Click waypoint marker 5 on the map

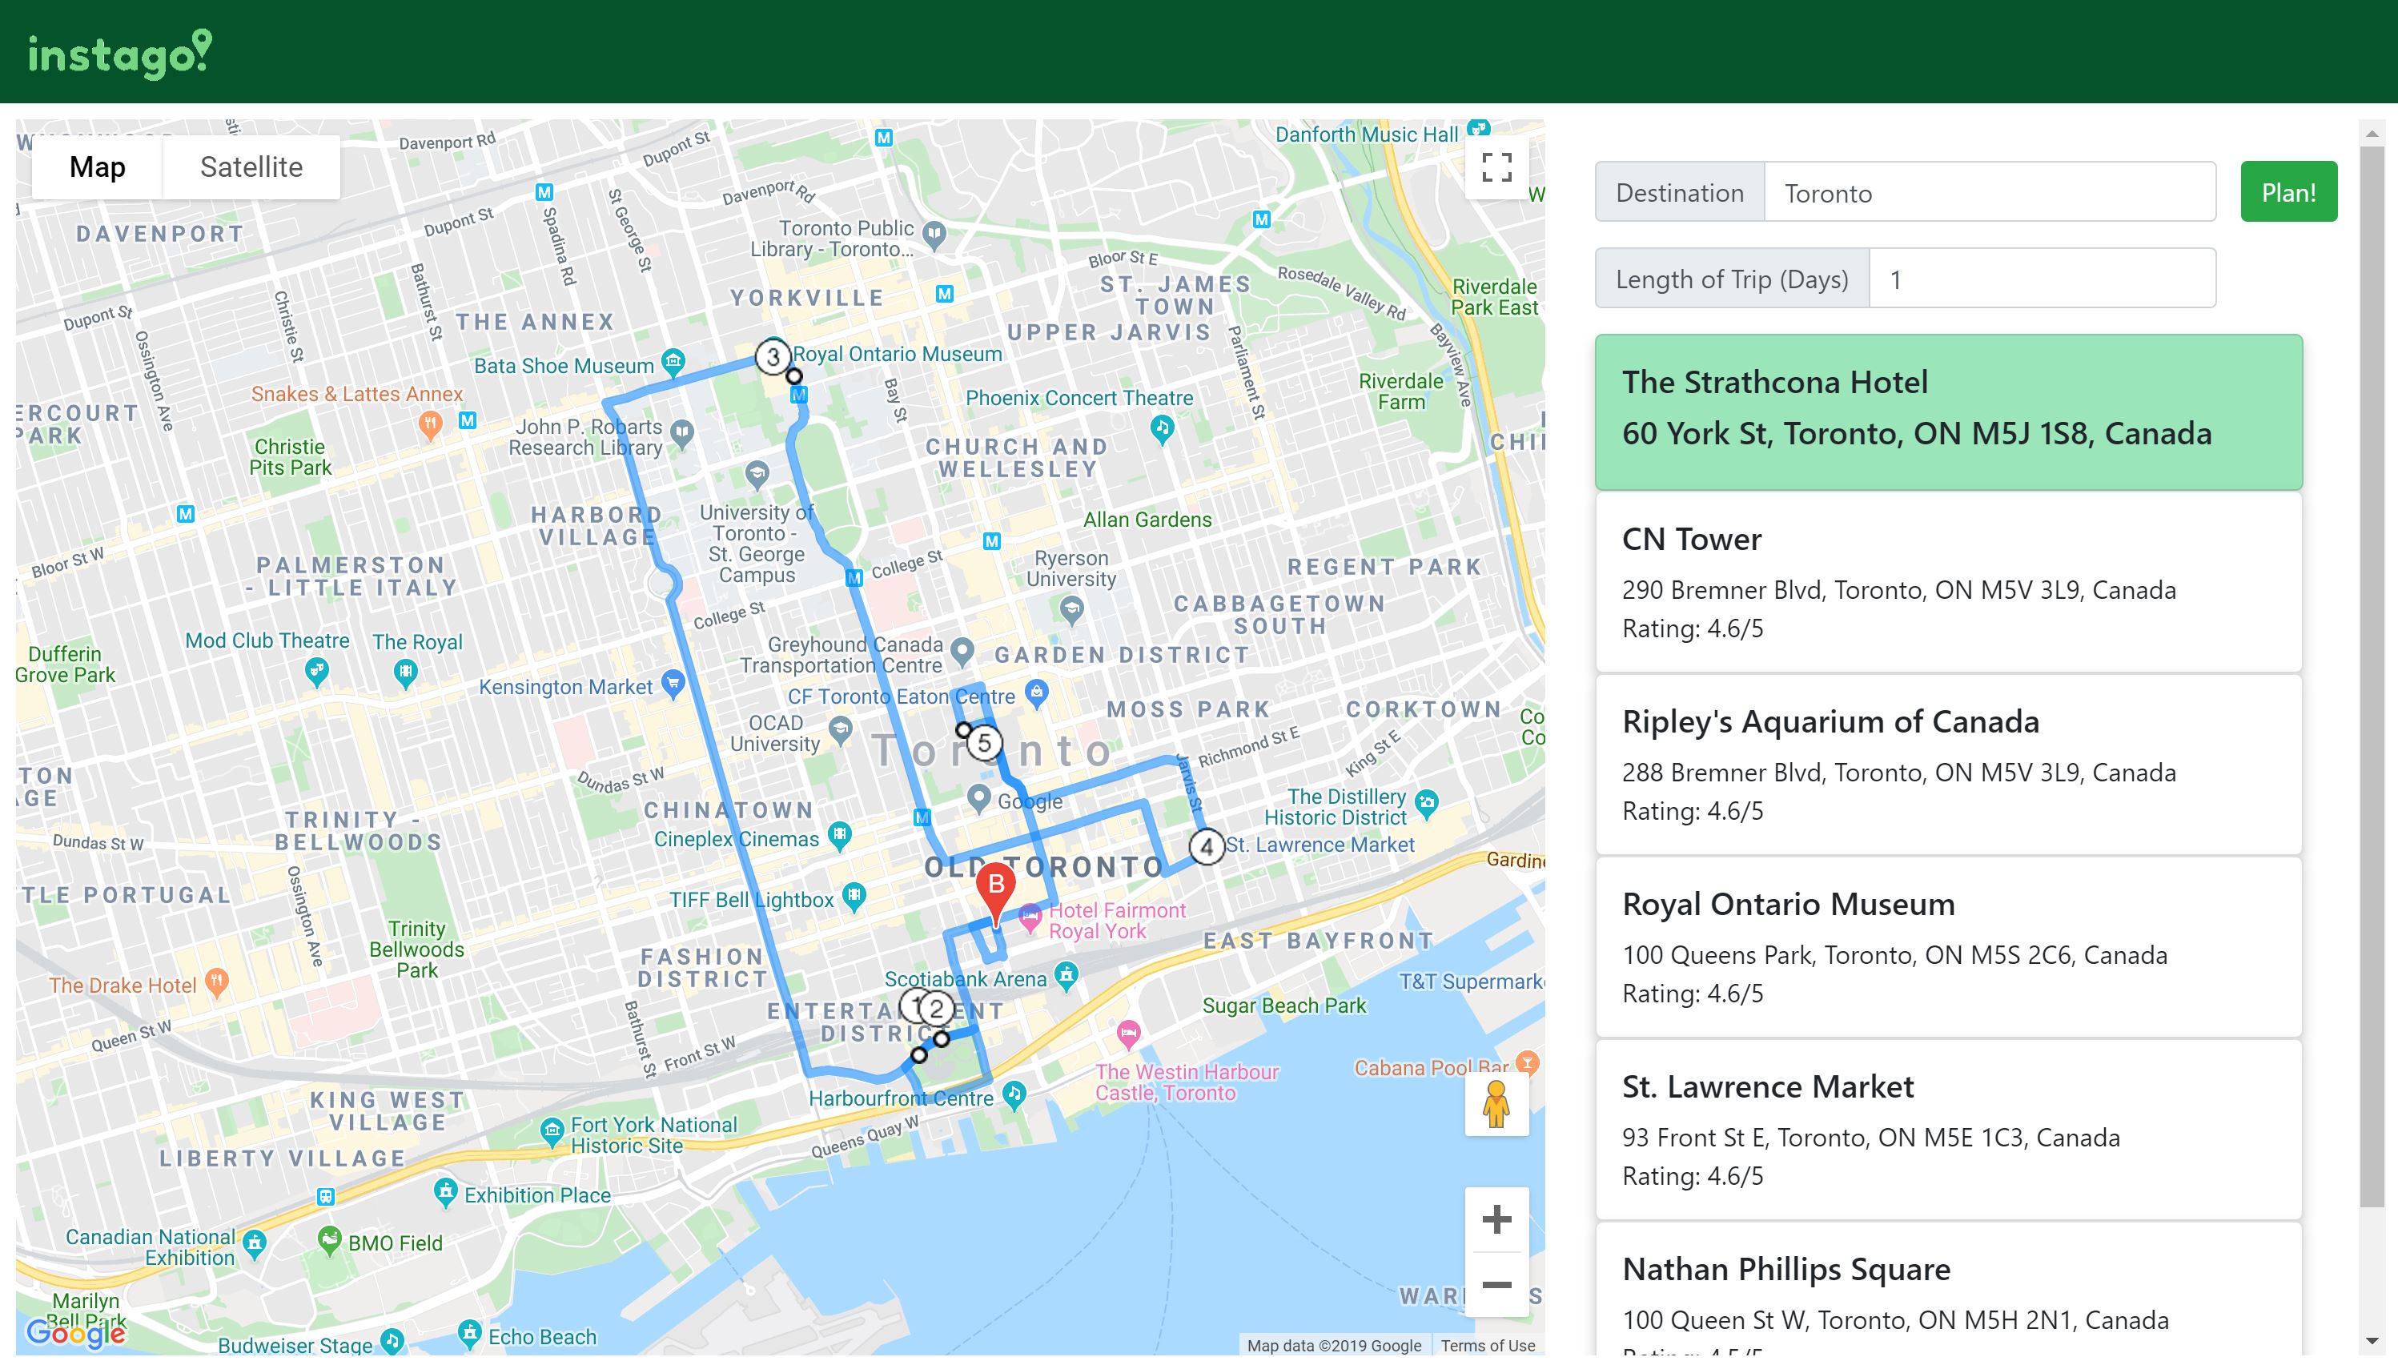[984, 744]
